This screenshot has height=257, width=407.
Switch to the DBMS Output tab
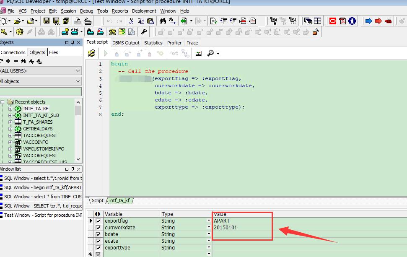[127, 42]
